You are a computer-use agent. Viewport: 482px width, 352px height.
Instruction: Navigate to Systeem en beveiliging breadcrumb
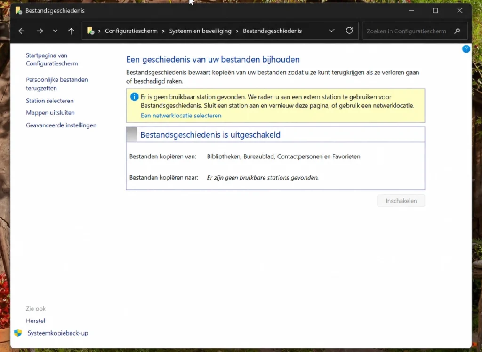point(200,31)
